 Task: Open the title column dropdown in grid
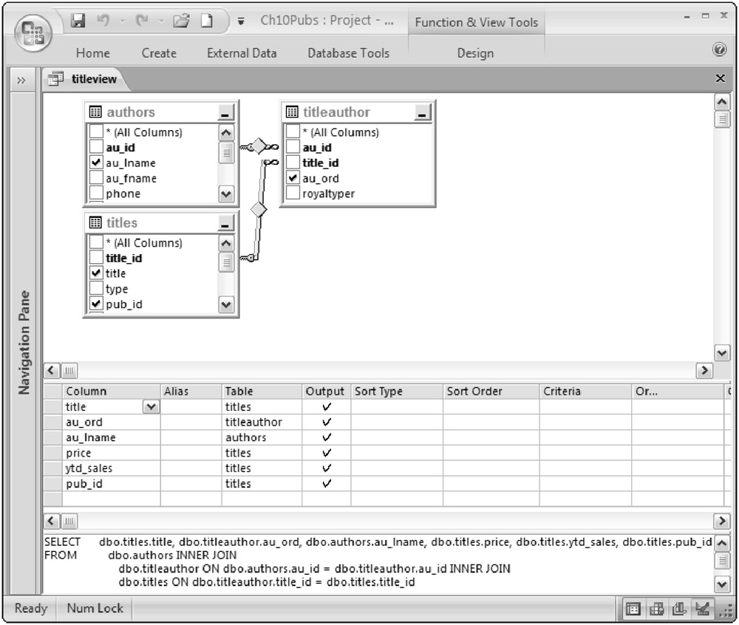tap(151, 407)
